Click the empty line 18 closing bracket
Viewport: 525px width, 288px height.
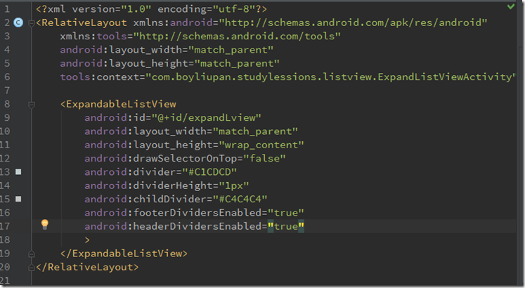(x=87, y=240)
